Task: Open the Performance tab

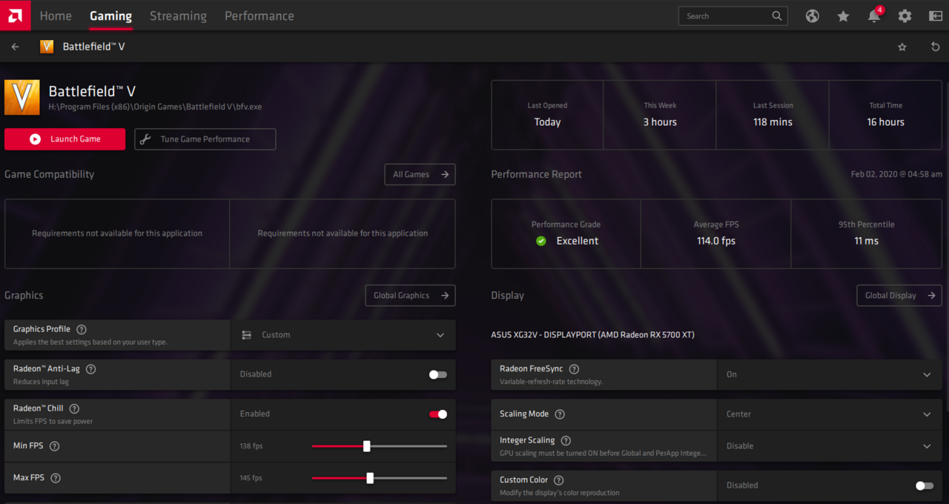Action: [259, 16]
